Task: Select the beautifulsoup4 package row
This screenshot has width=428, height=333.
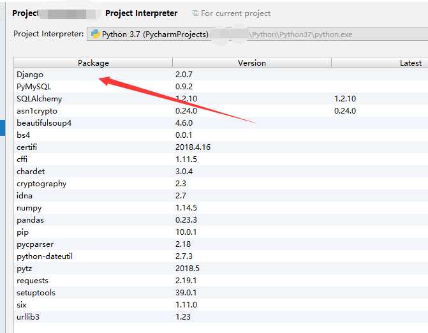Action: pos(221,123)
